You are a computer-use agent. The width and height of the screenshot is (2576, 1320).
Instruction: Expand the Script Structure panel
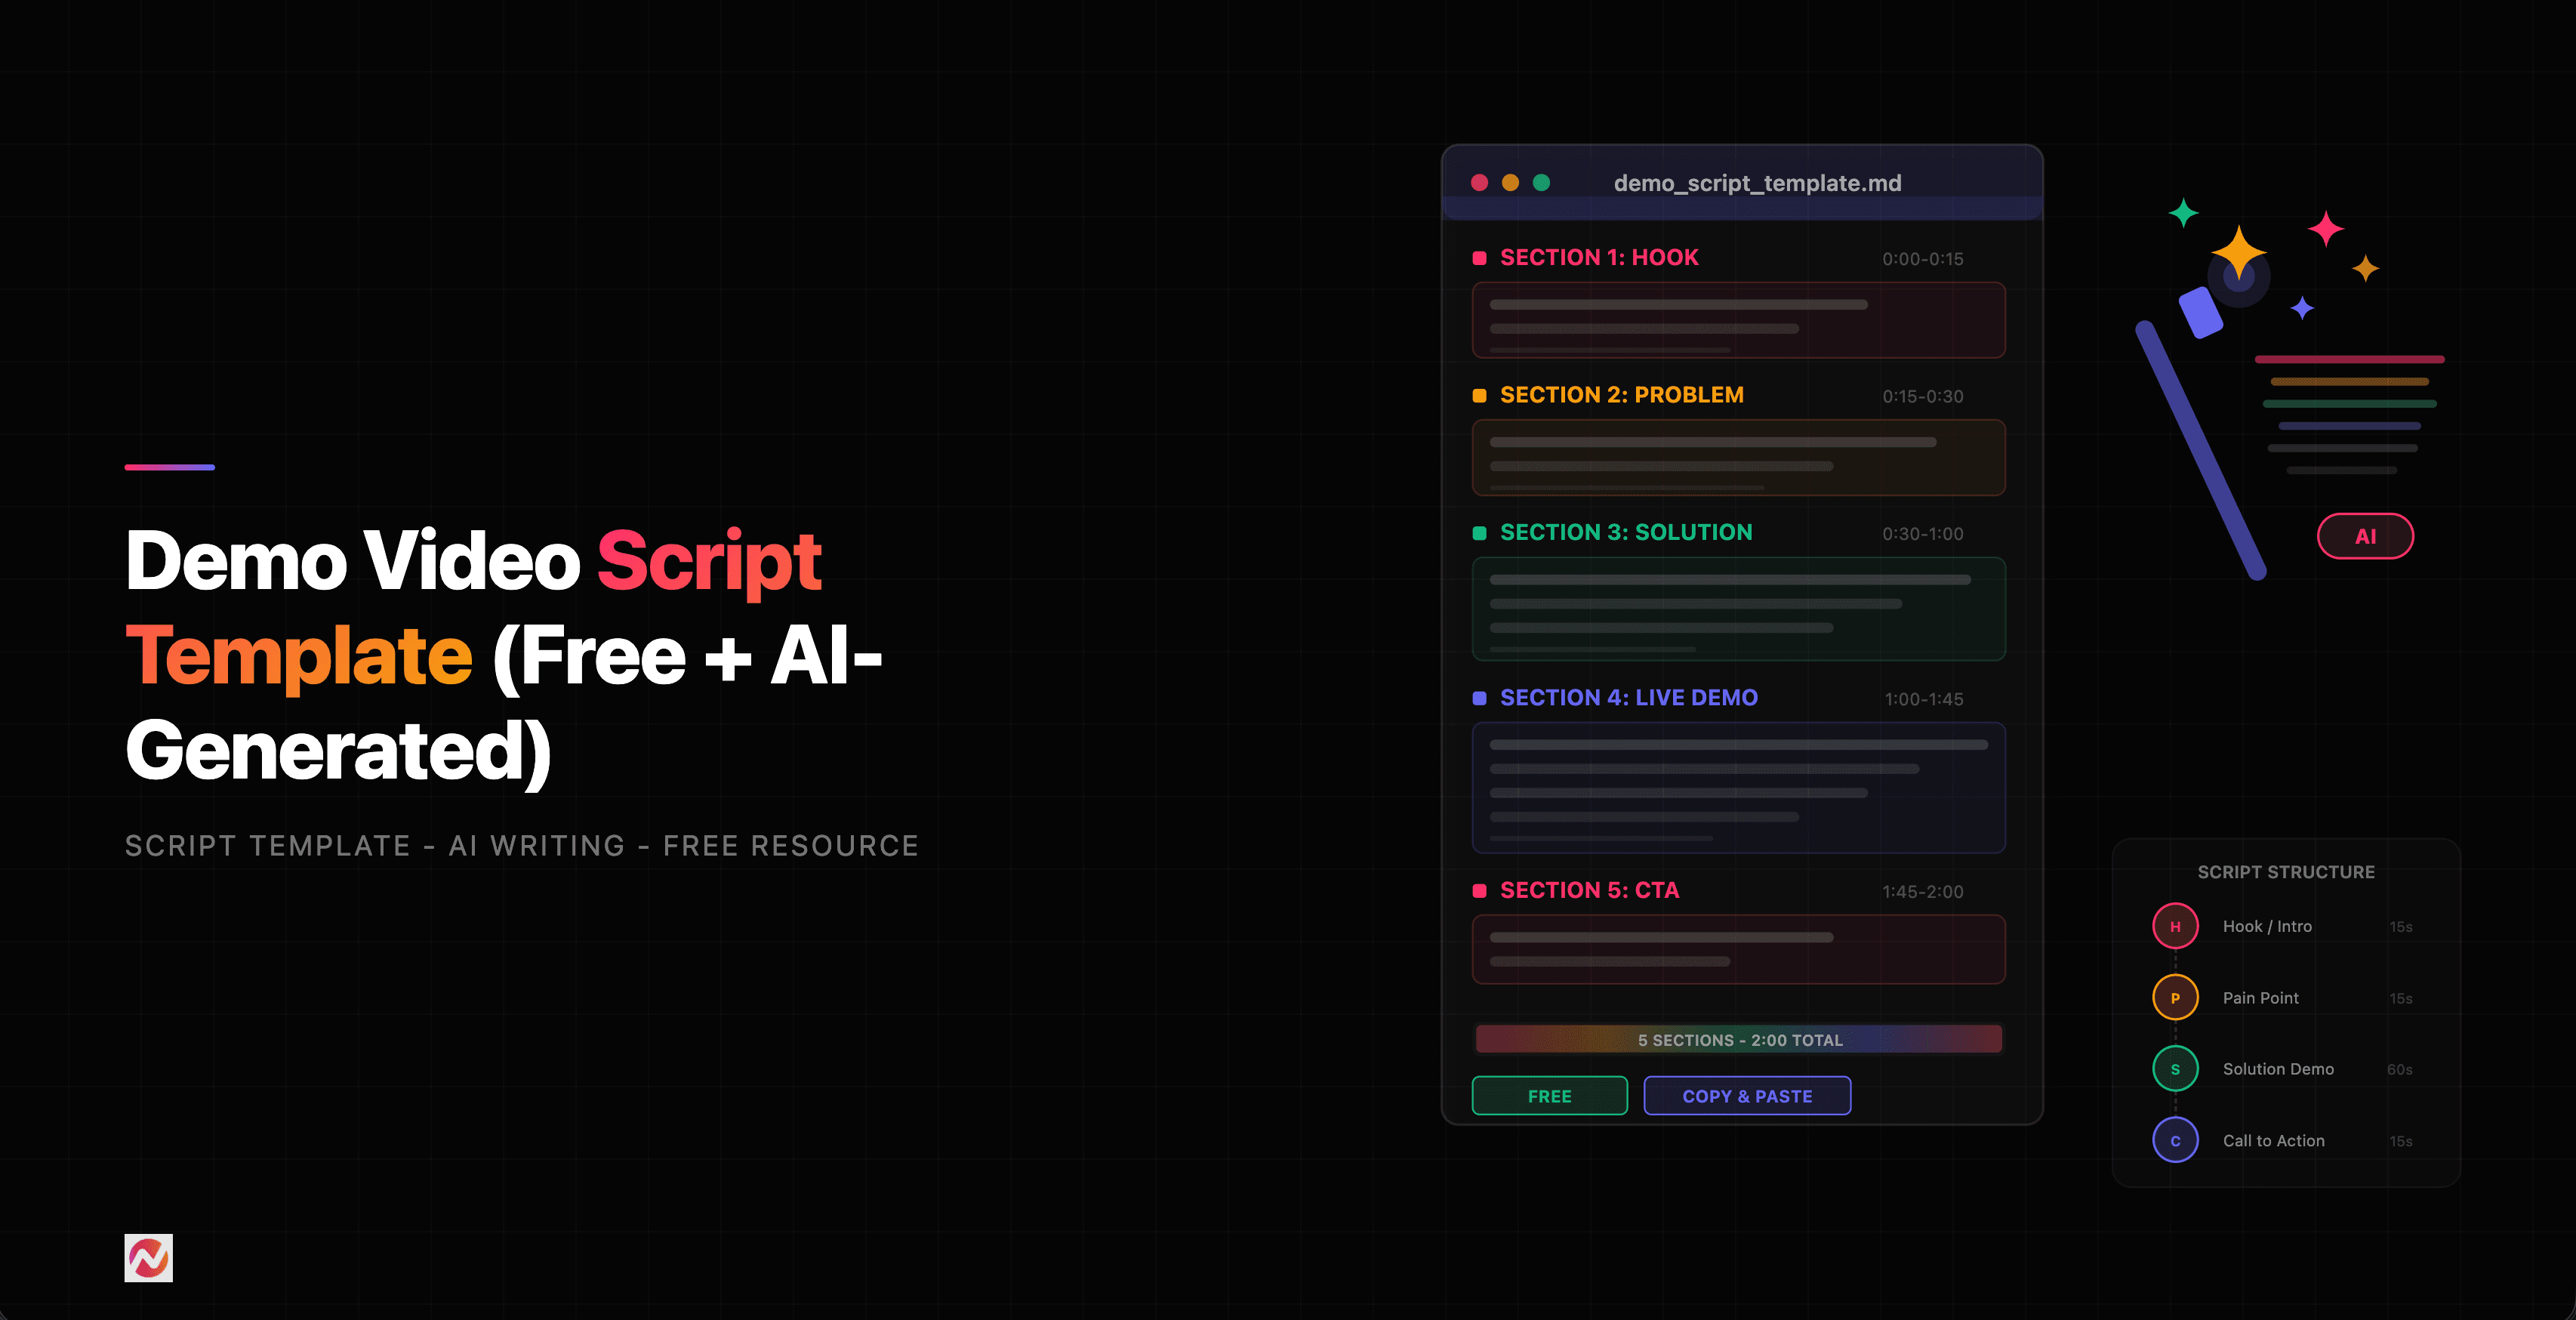[2286, 872]
